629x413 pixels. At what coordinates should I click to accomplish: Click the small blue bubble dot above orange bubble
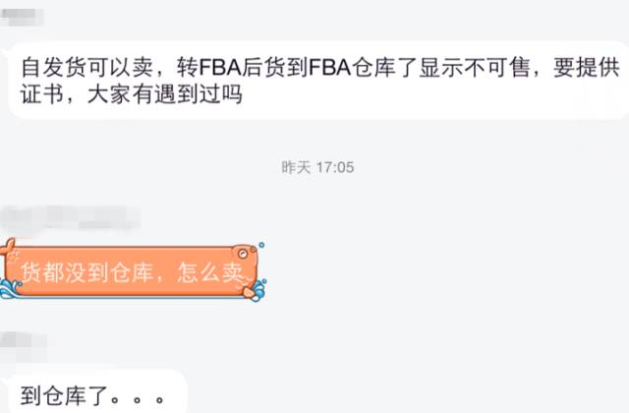(x=261, y=245)
